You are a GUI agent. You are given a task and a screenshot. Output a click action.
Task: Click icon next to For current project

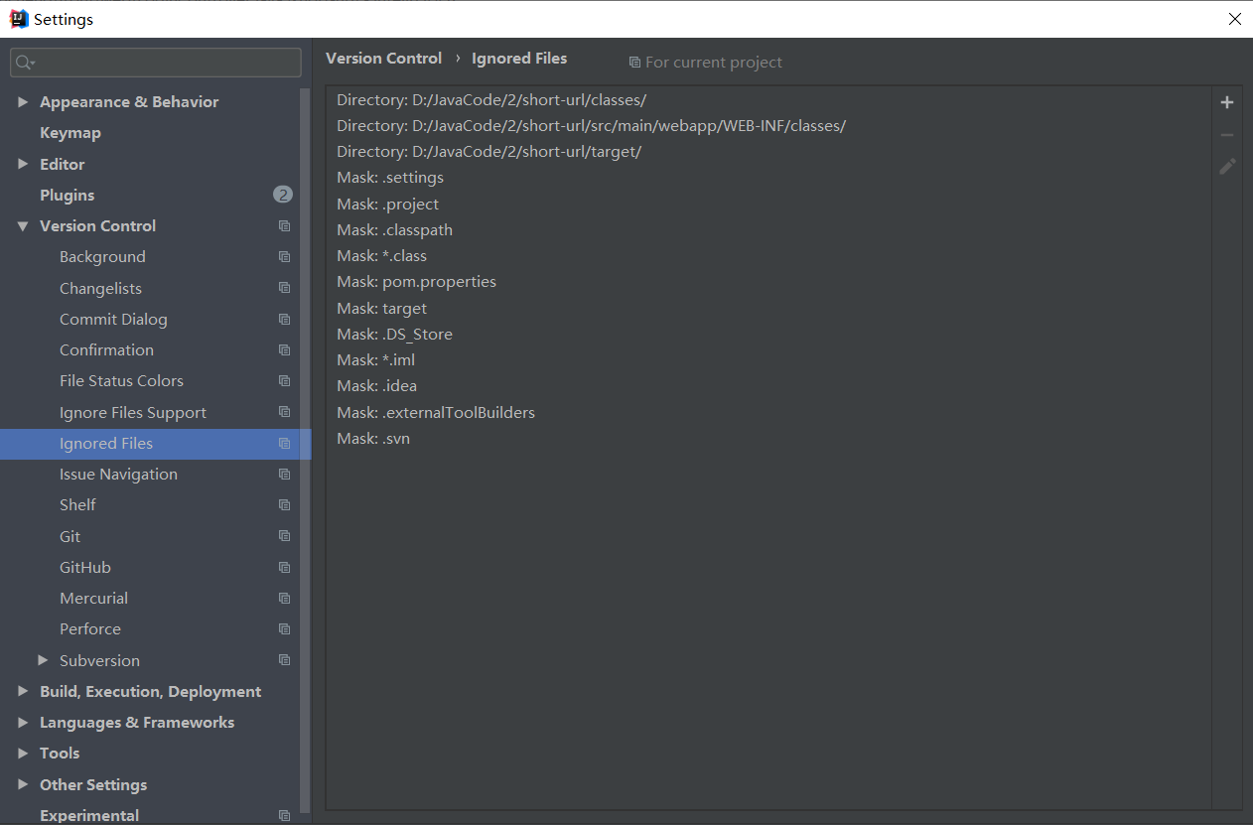pyautogui.click(x=634, y=63)
